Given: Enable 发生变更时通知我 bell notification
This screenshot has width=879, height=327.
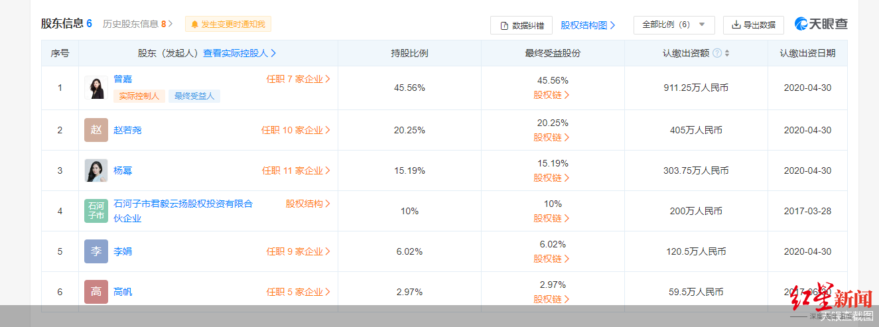Looking at the screenshot, I should [x=228, y=25].
